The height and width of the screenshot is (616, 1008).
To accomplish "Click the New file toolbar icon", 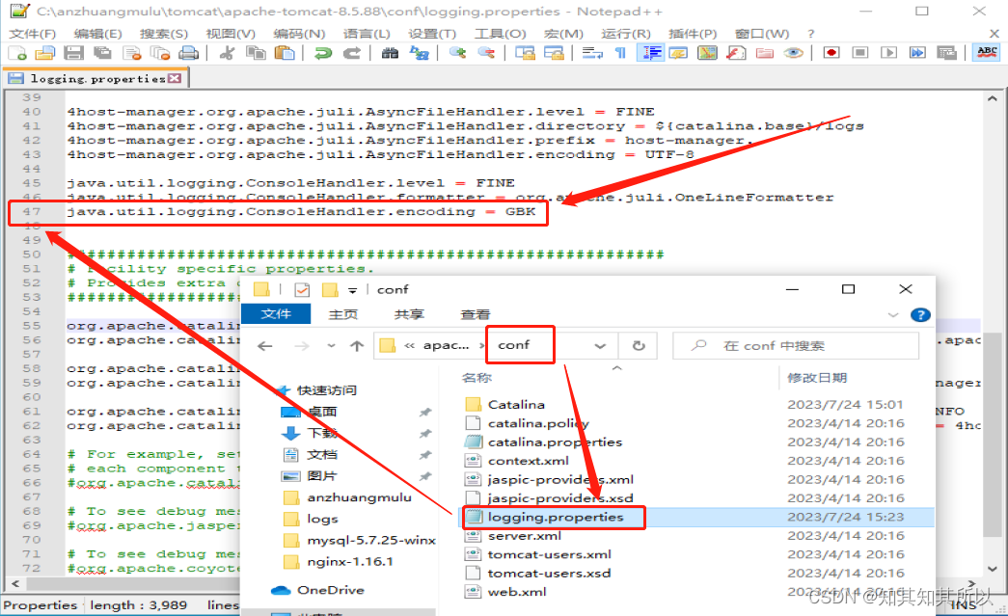I will click(x=17, y=53).
